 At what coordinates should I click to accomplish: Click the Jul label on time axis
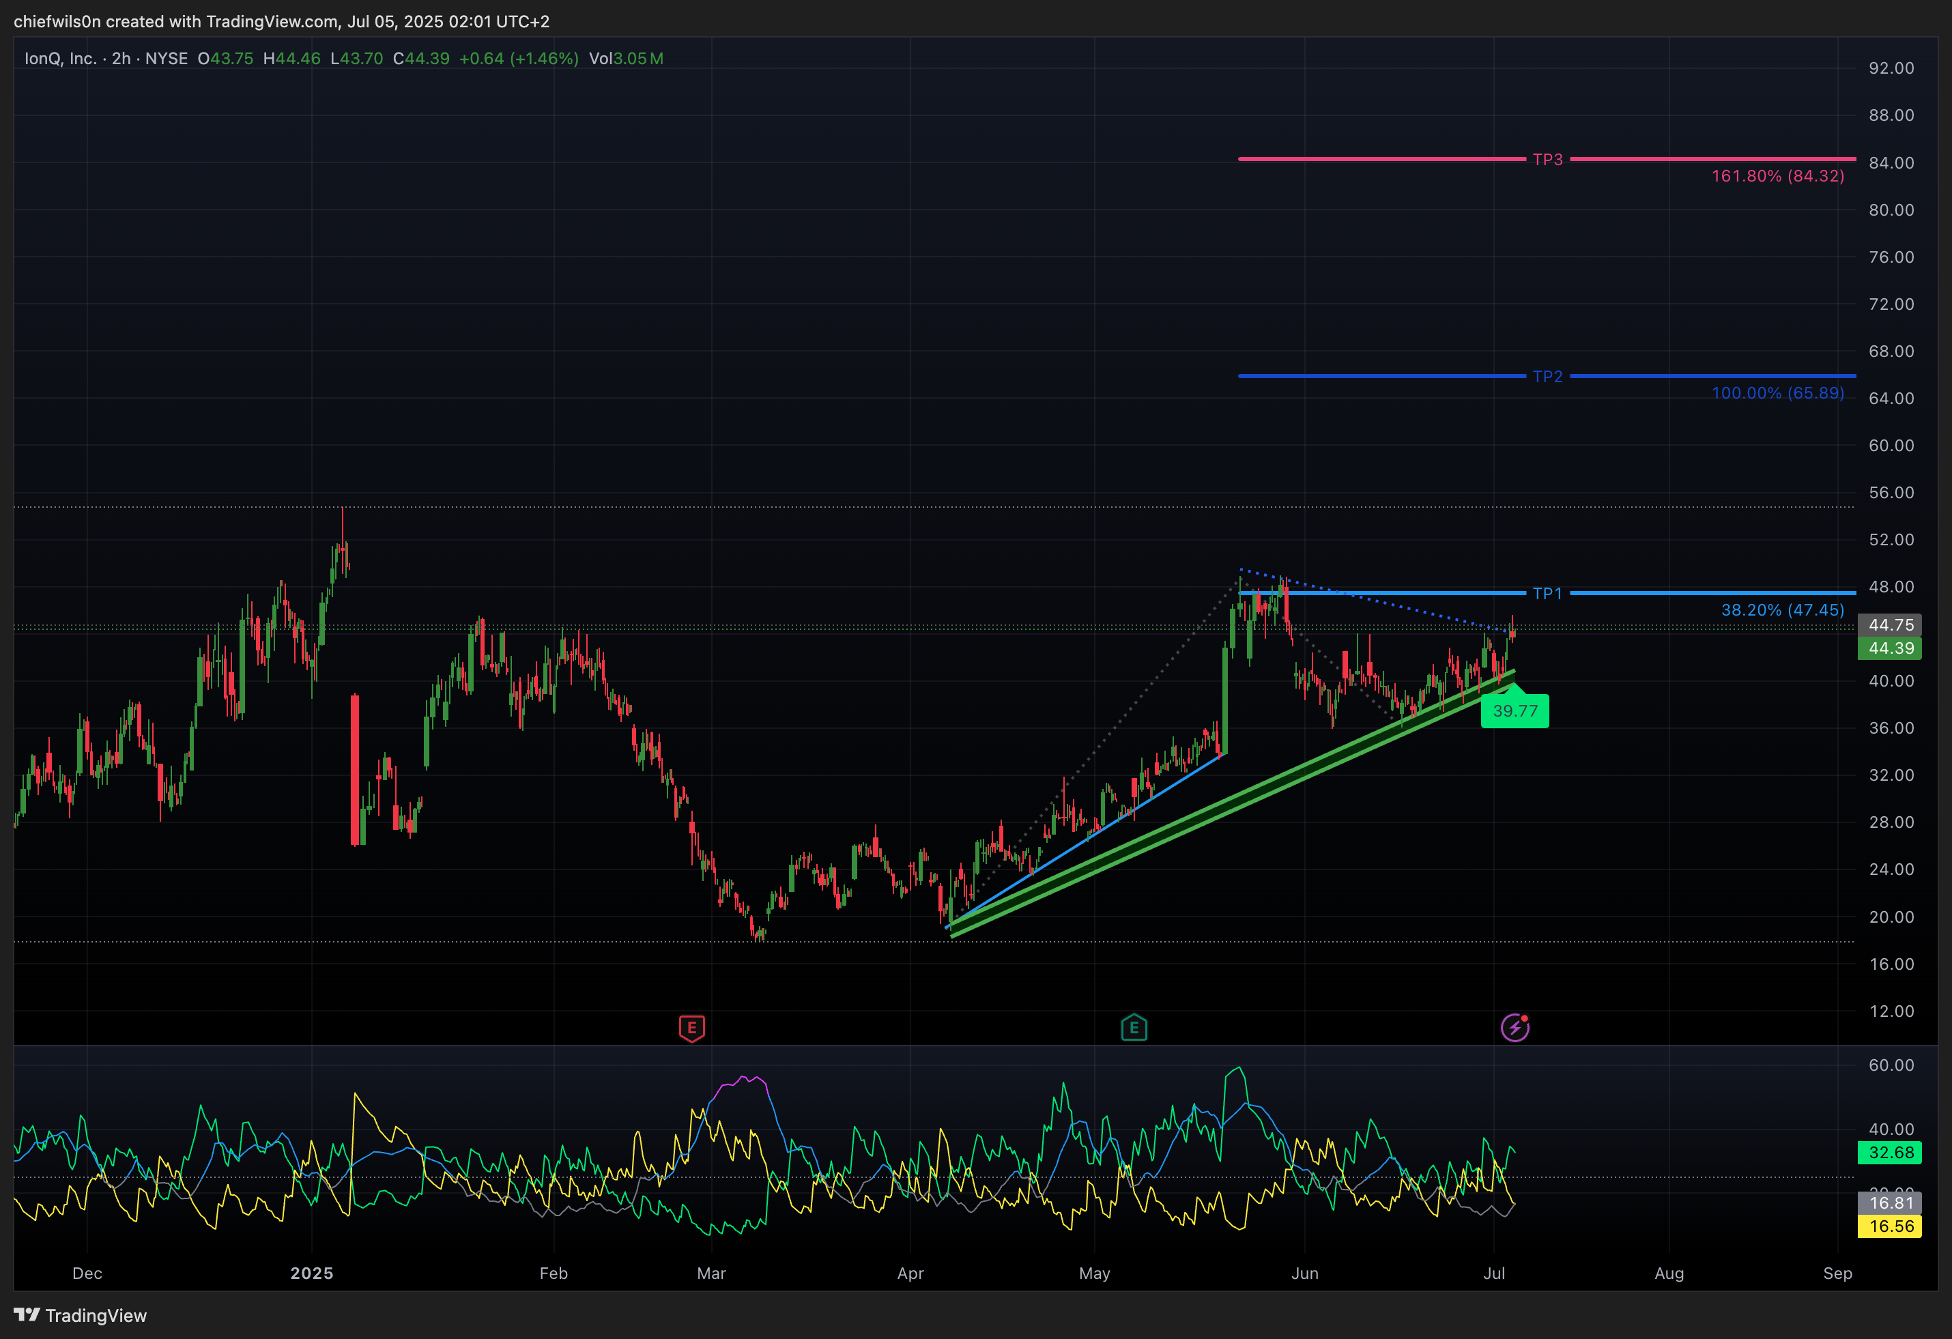coord(1494,1273)
